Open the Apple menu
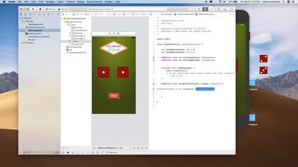Viewport: 298px width, 167px height. coord(4,2)
